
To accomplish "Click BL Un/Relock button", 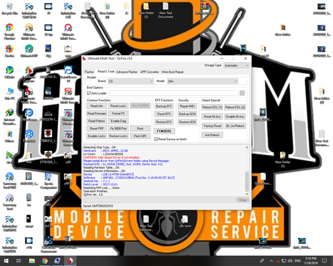I will [x=235, y=126].
